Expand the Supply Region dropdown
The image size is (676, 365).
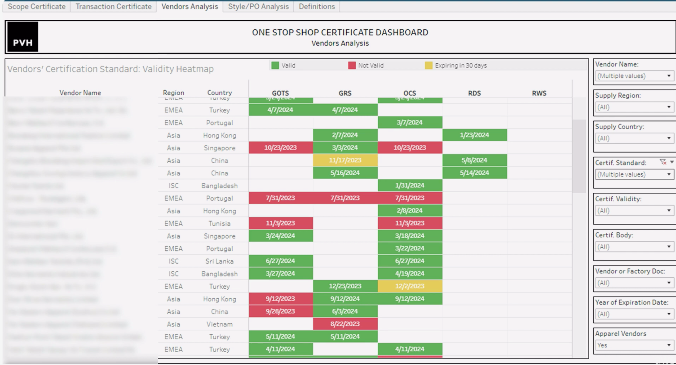tap(634, 107)
